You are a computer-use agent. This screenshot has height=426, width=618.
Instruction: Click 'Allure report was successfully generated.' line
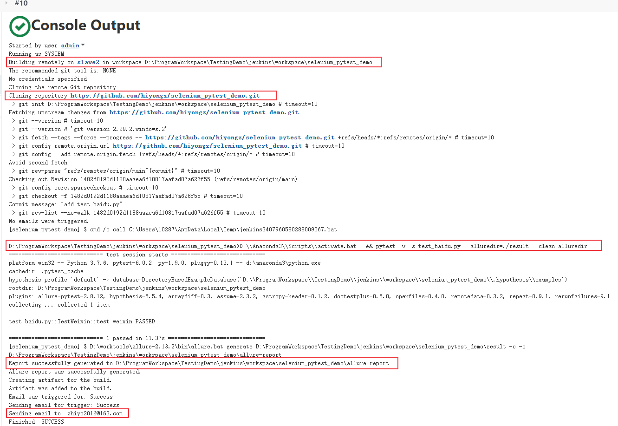pyautogui.click(x=75, y=372)
